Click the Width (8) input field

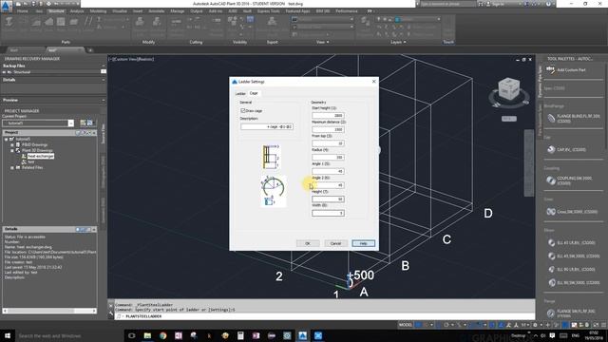coord(328,213)
